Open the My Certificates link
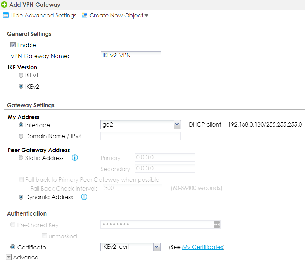 [203, 247]
